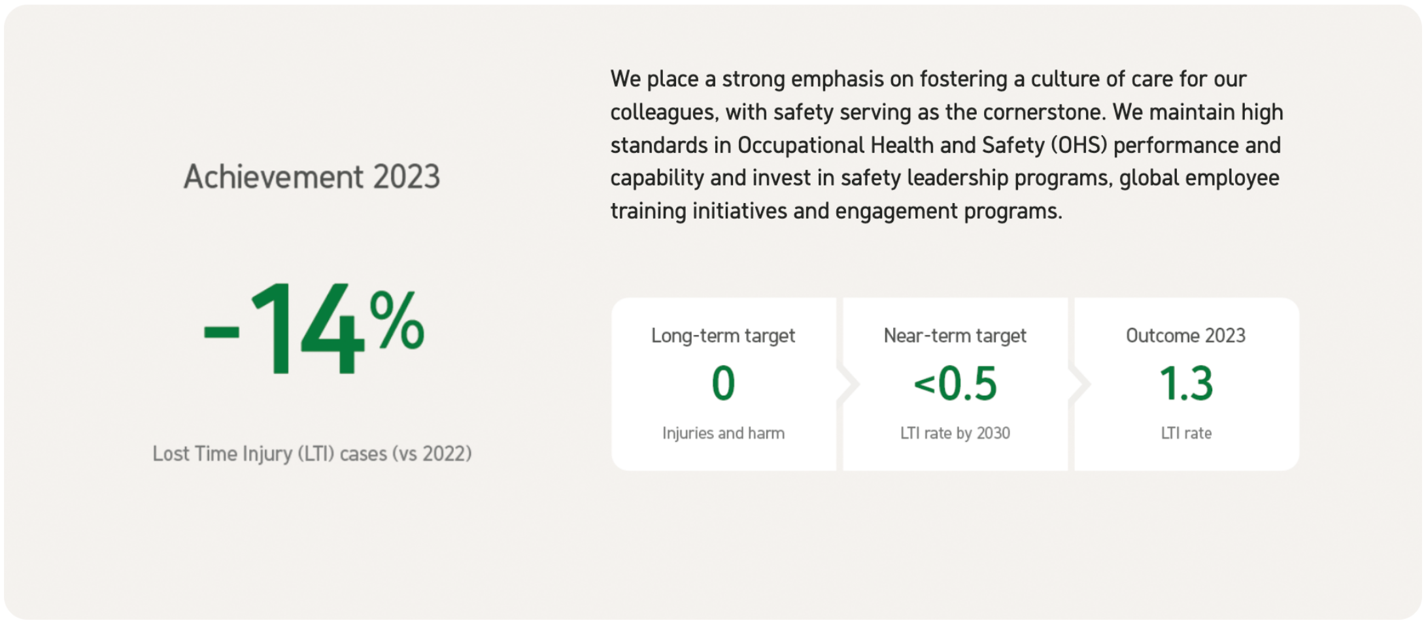Click the Outcome 2023 card

coord(1187,384)
